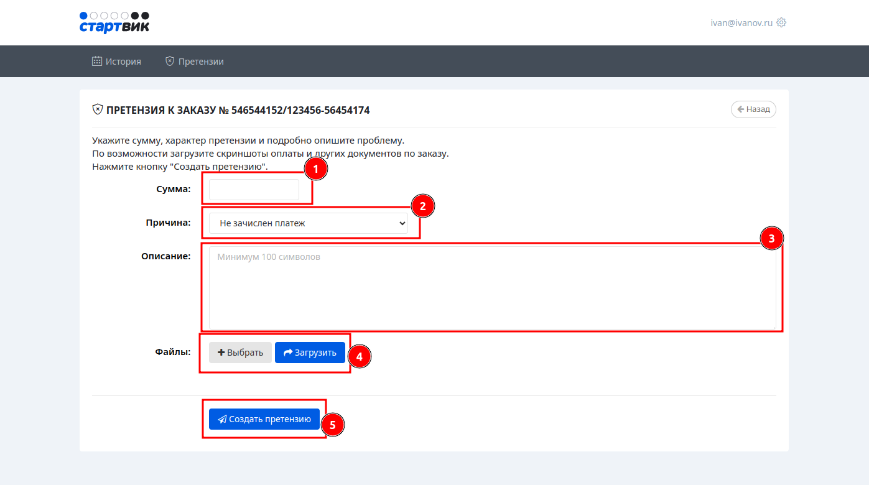Image resolution: width=869 pixels, height=485 pixels.
Task: Hit the paper plane icon on Создать претензию
Action: (x=222, y=419)
